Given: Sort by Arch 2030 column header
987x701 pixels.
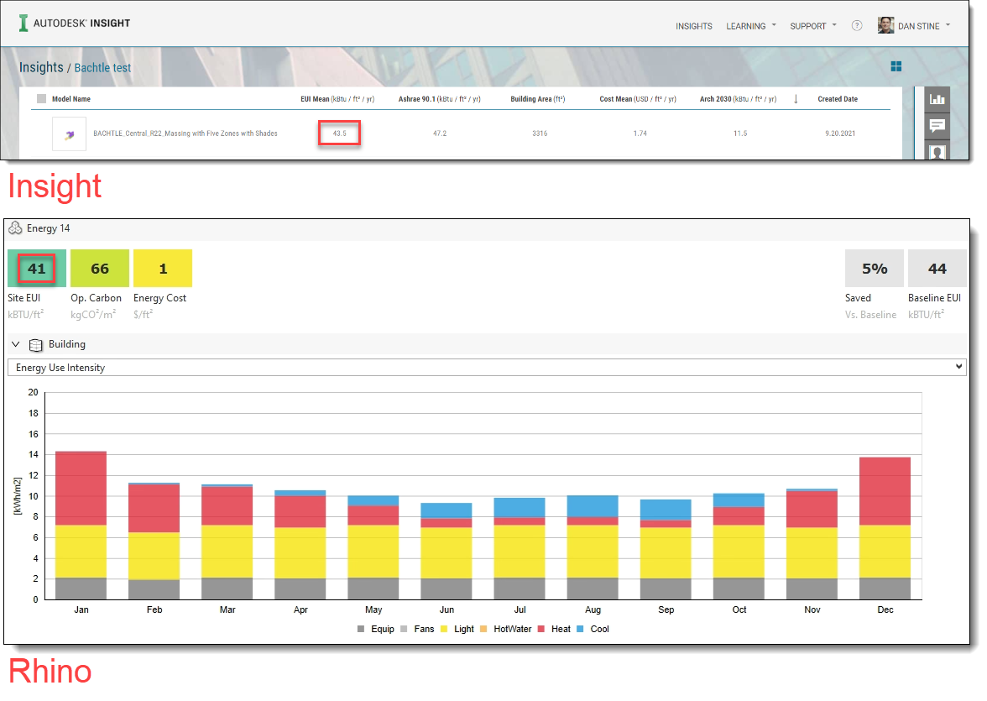Looking at the screenshot, I should coord(738,99).
